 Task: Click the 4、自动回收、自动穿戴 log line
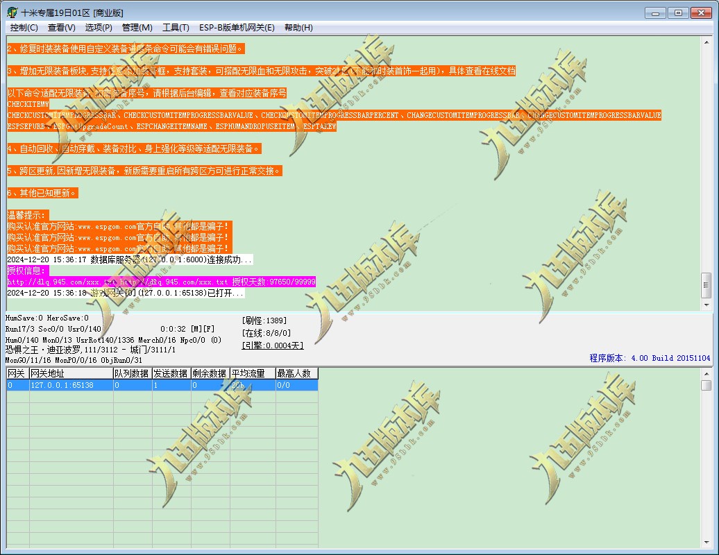coord(134,148)
